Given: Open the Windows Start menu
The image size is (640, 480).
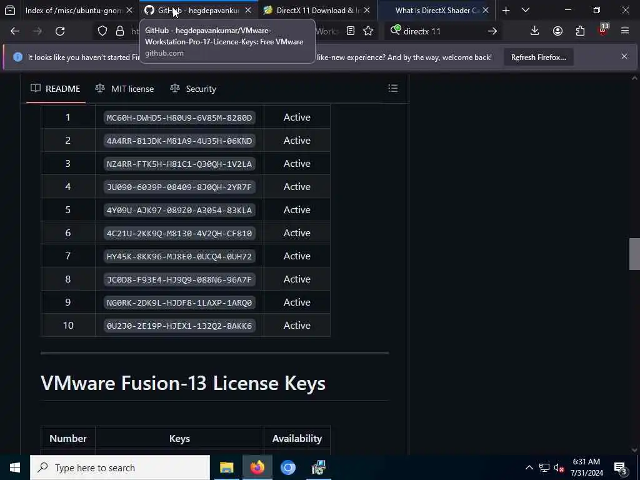Looking at the screenshot, I should 15,467.
